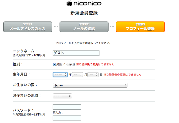Screen dimensions: 179x123
Task: Select the 女性 radio button
Action: click(68, 64)
